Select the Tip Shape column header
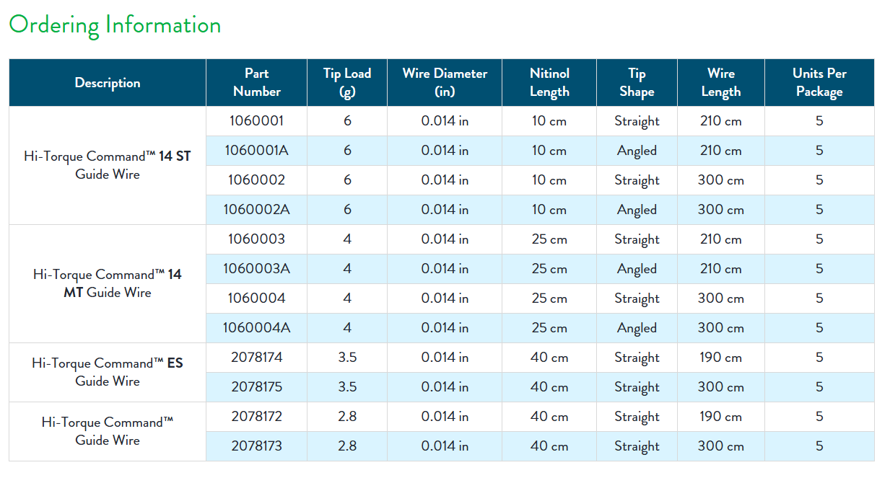The width and height of the screenshot is (890, 478). (637, 83)
